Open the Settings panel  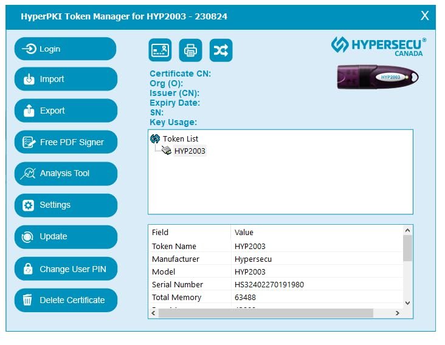[65, 205]
